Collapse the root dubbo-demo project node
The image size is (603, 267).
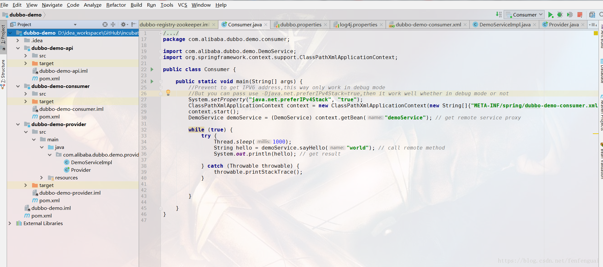(x=10, y=33)
